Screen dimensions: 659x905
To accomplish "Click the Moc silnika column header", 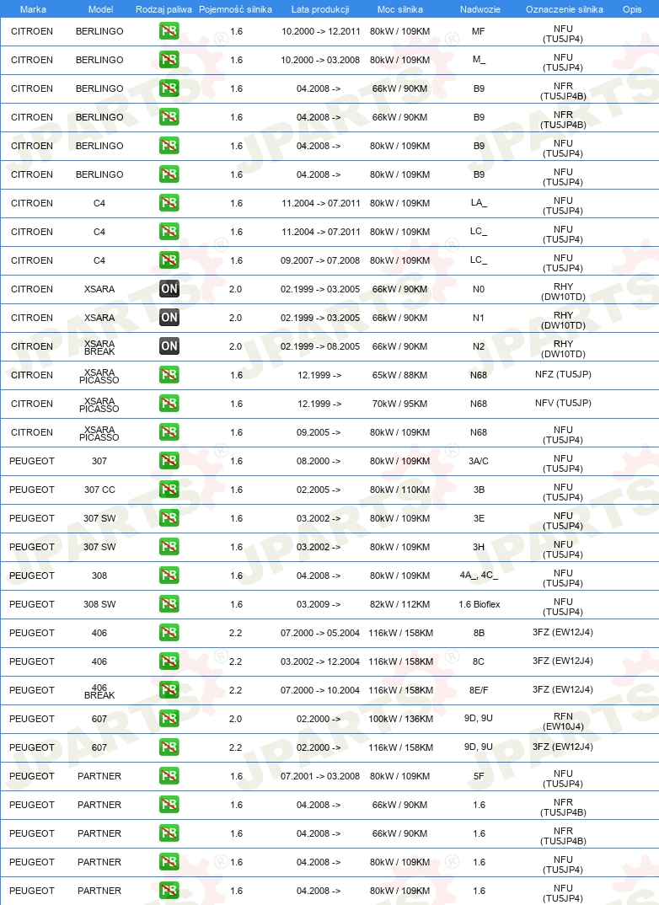I will pyautogui.click(x=400, y=9).
